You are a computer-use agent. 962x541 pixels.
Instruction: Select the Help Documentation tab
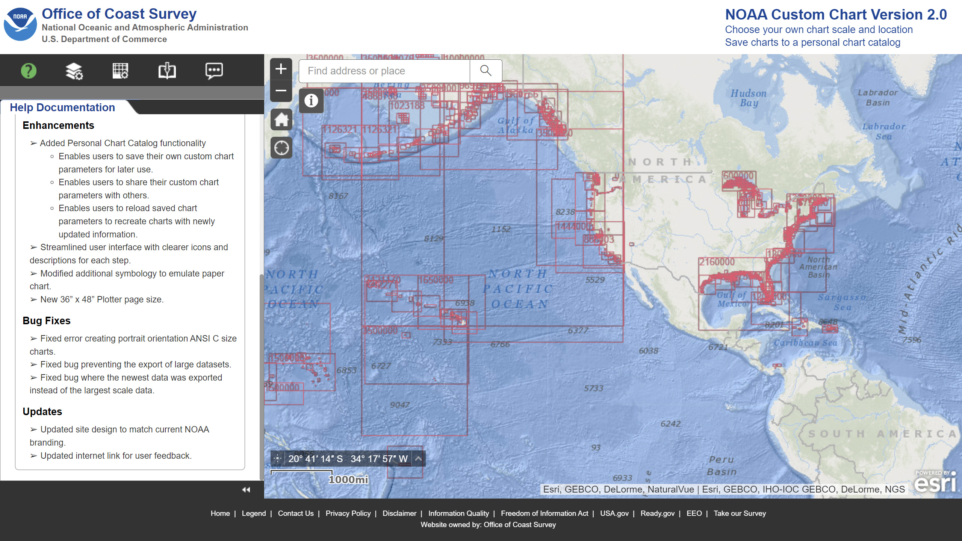(62, 107)
